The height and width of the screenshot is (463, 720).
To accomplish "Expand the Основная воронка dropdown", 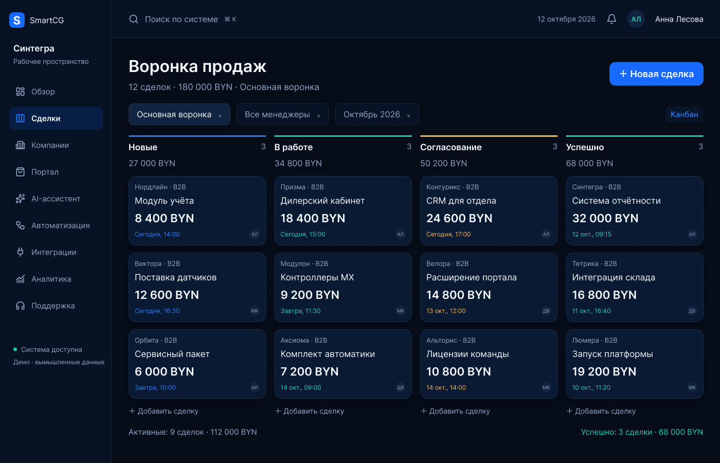I will pyautogui.click(x=179, y=114).
